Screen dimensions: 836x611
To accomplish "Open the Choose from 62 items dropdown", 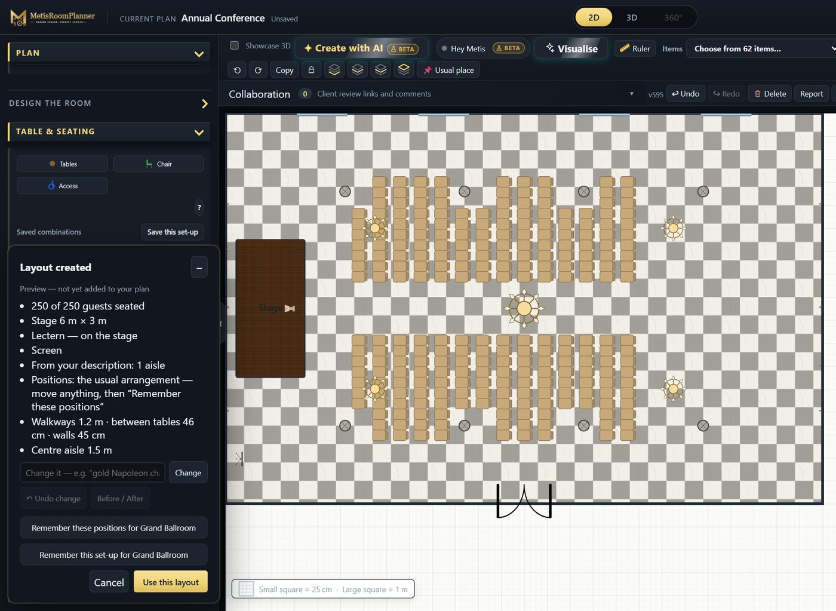I will click(762, 48).
